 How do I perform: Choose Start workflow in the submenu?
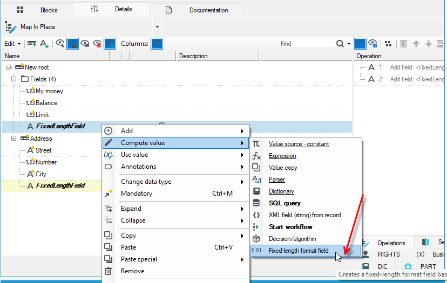tap(306, 227)
